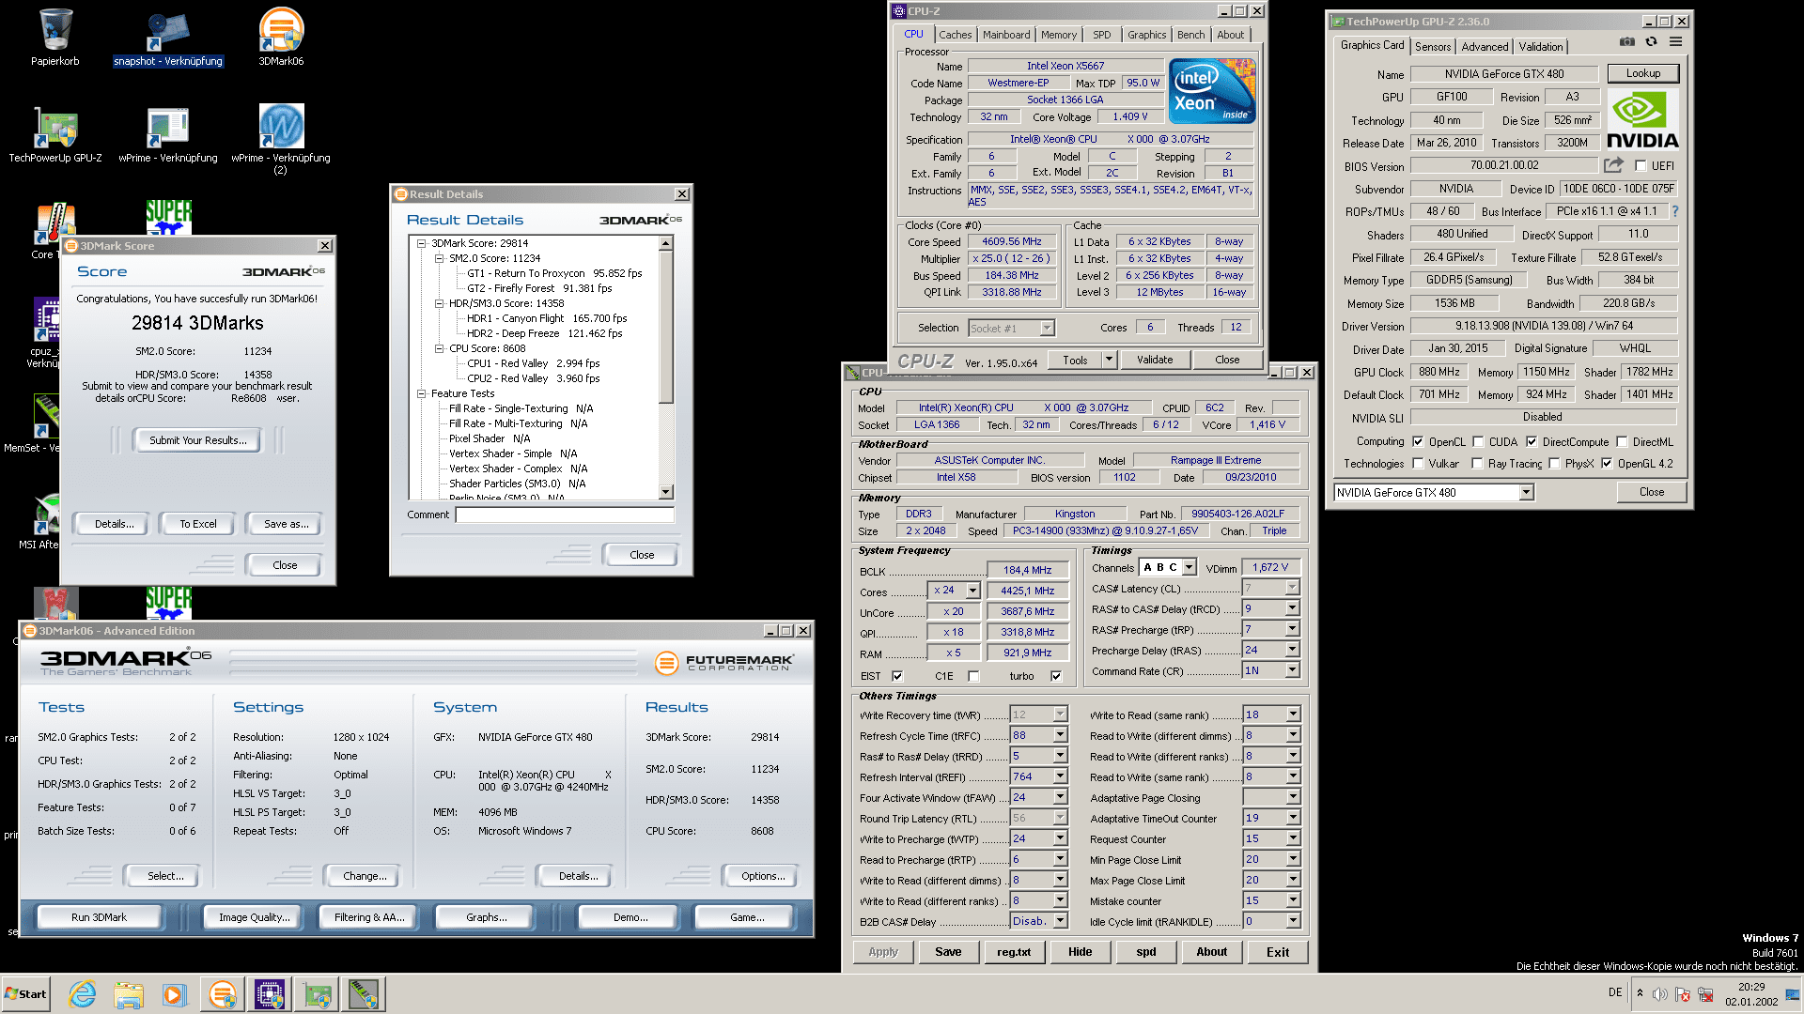The width and height of the screenshot is (1804, 1014).
Task: Toggle the OpenCL checkbox
Action: 1418,441
